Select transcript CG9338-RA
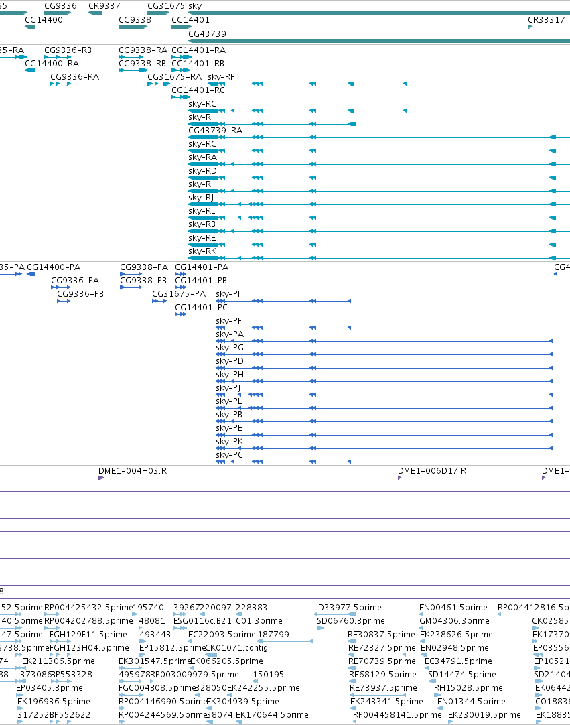 (143, 50)
